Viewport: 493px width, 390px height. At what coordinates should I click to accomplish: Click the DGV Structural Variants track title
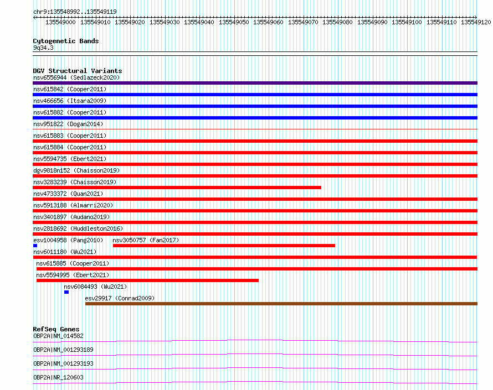point(78,71)
